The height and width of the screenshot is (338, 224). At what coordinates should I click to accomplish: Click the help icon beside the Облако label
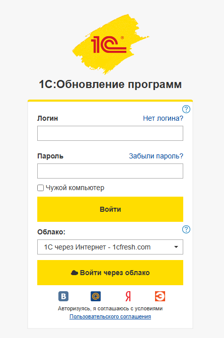[186, 229]
